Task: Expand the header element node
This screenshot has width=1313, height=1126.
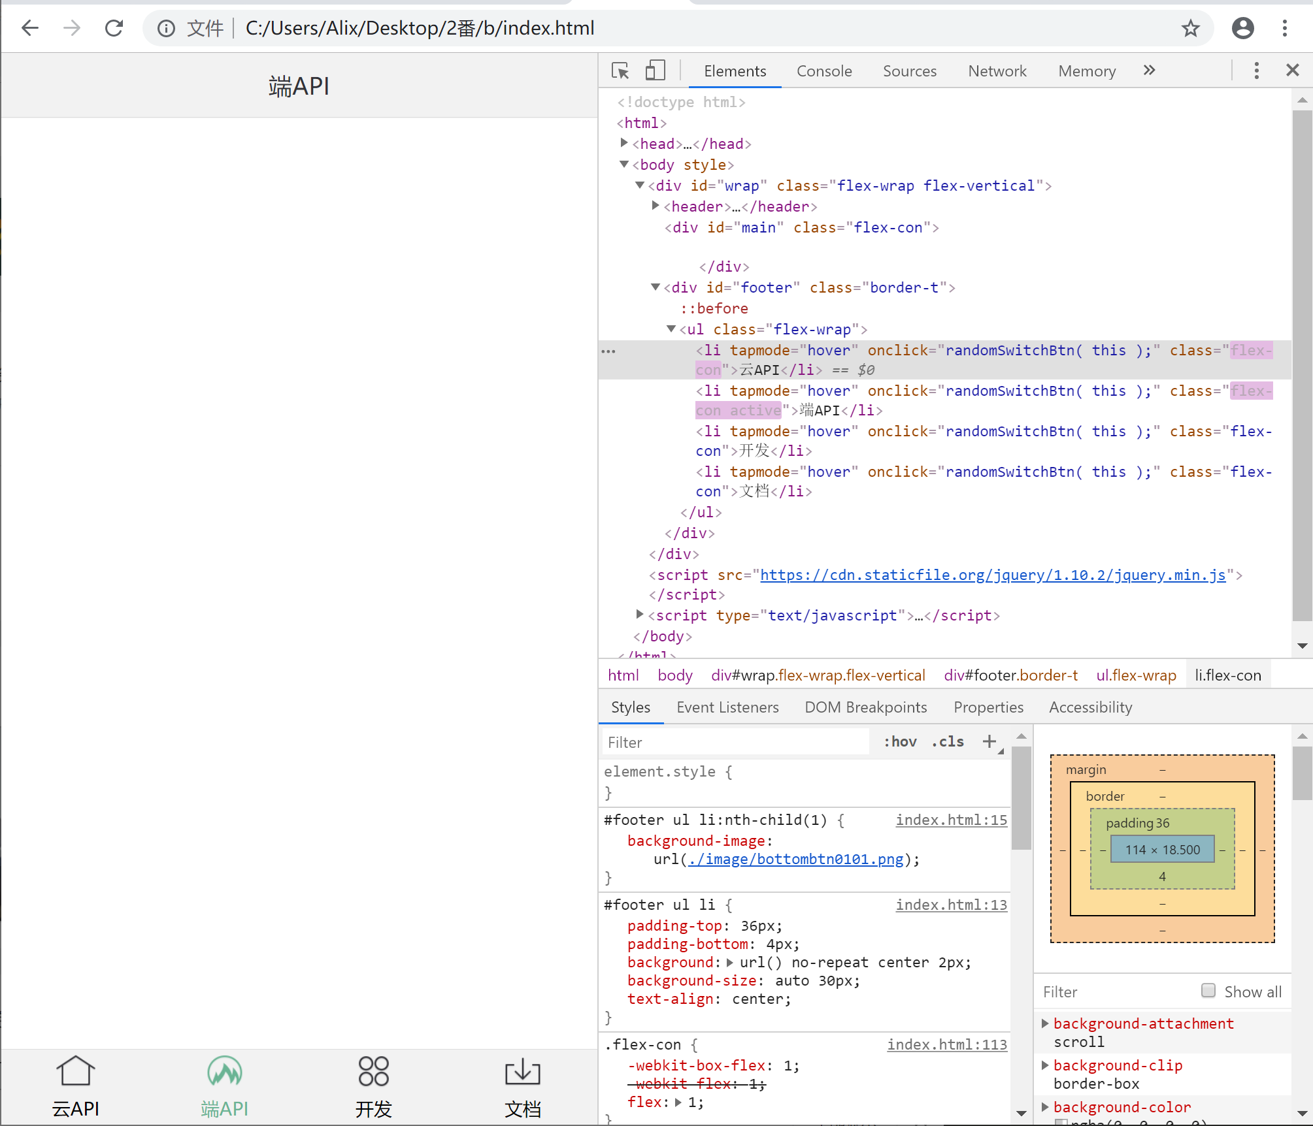Action: click(x=656, y=206)
